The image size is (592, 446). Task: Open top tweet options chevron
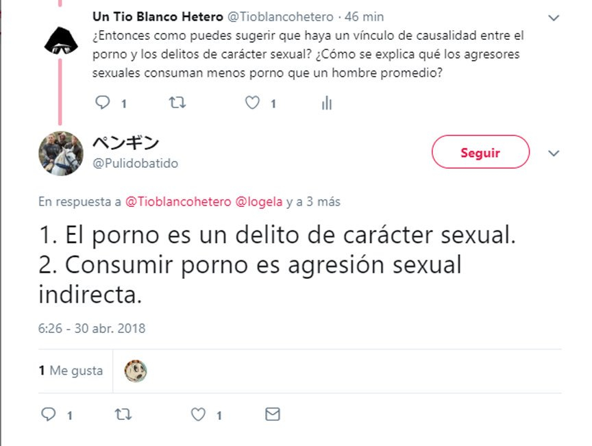(554, 18)
